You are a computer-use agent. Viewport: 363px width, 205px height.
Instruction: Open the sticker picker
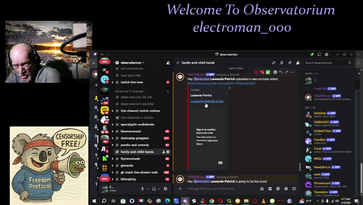(278, 189)
